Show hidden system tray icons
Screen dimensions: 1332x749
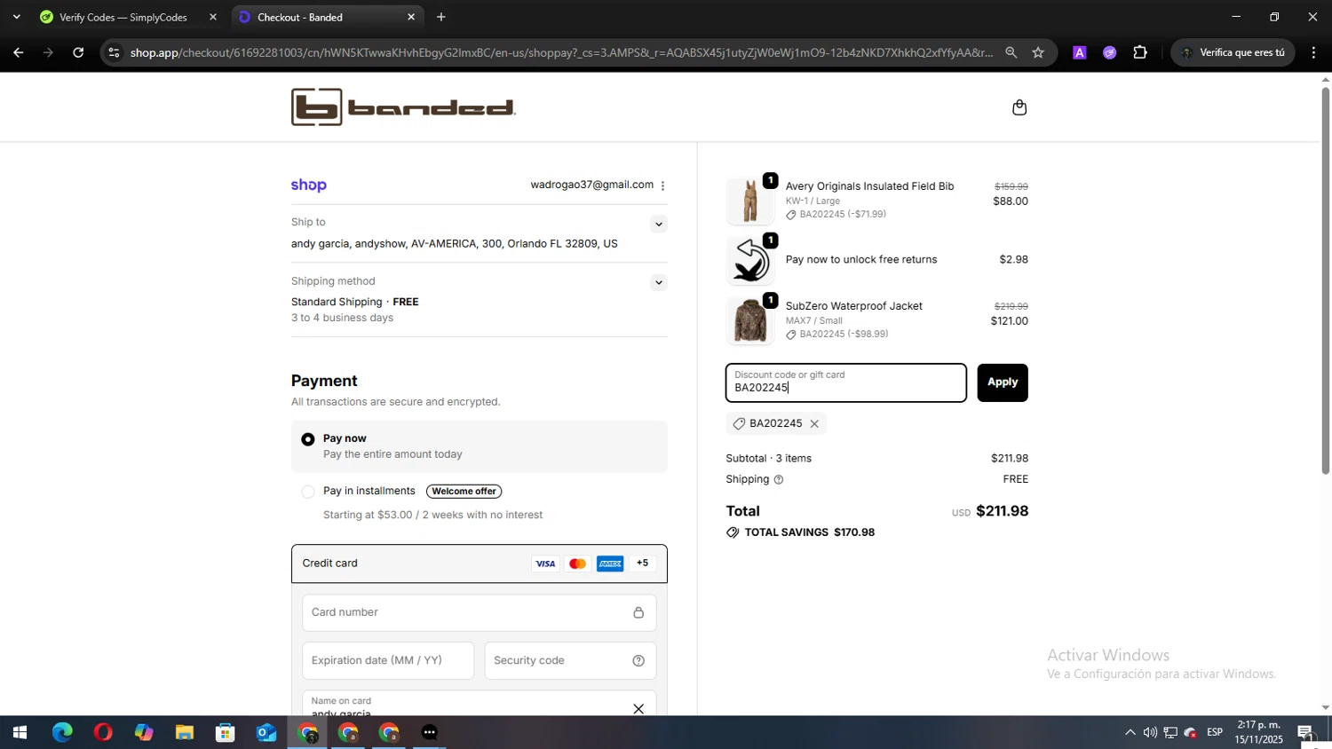pos(1130,733)
